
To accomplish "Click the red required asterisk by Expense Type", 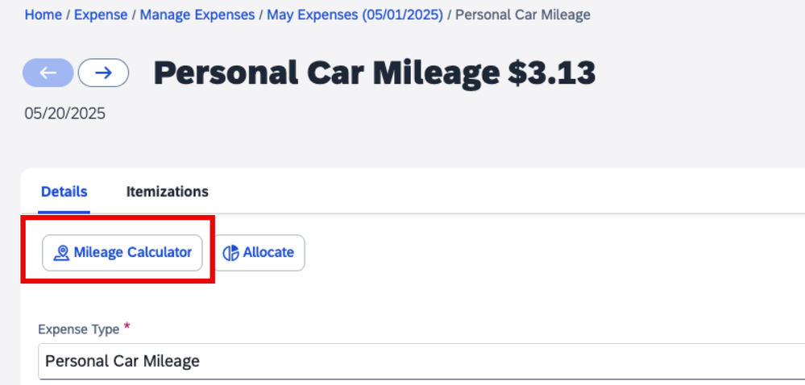I will (x=127, y=327).
